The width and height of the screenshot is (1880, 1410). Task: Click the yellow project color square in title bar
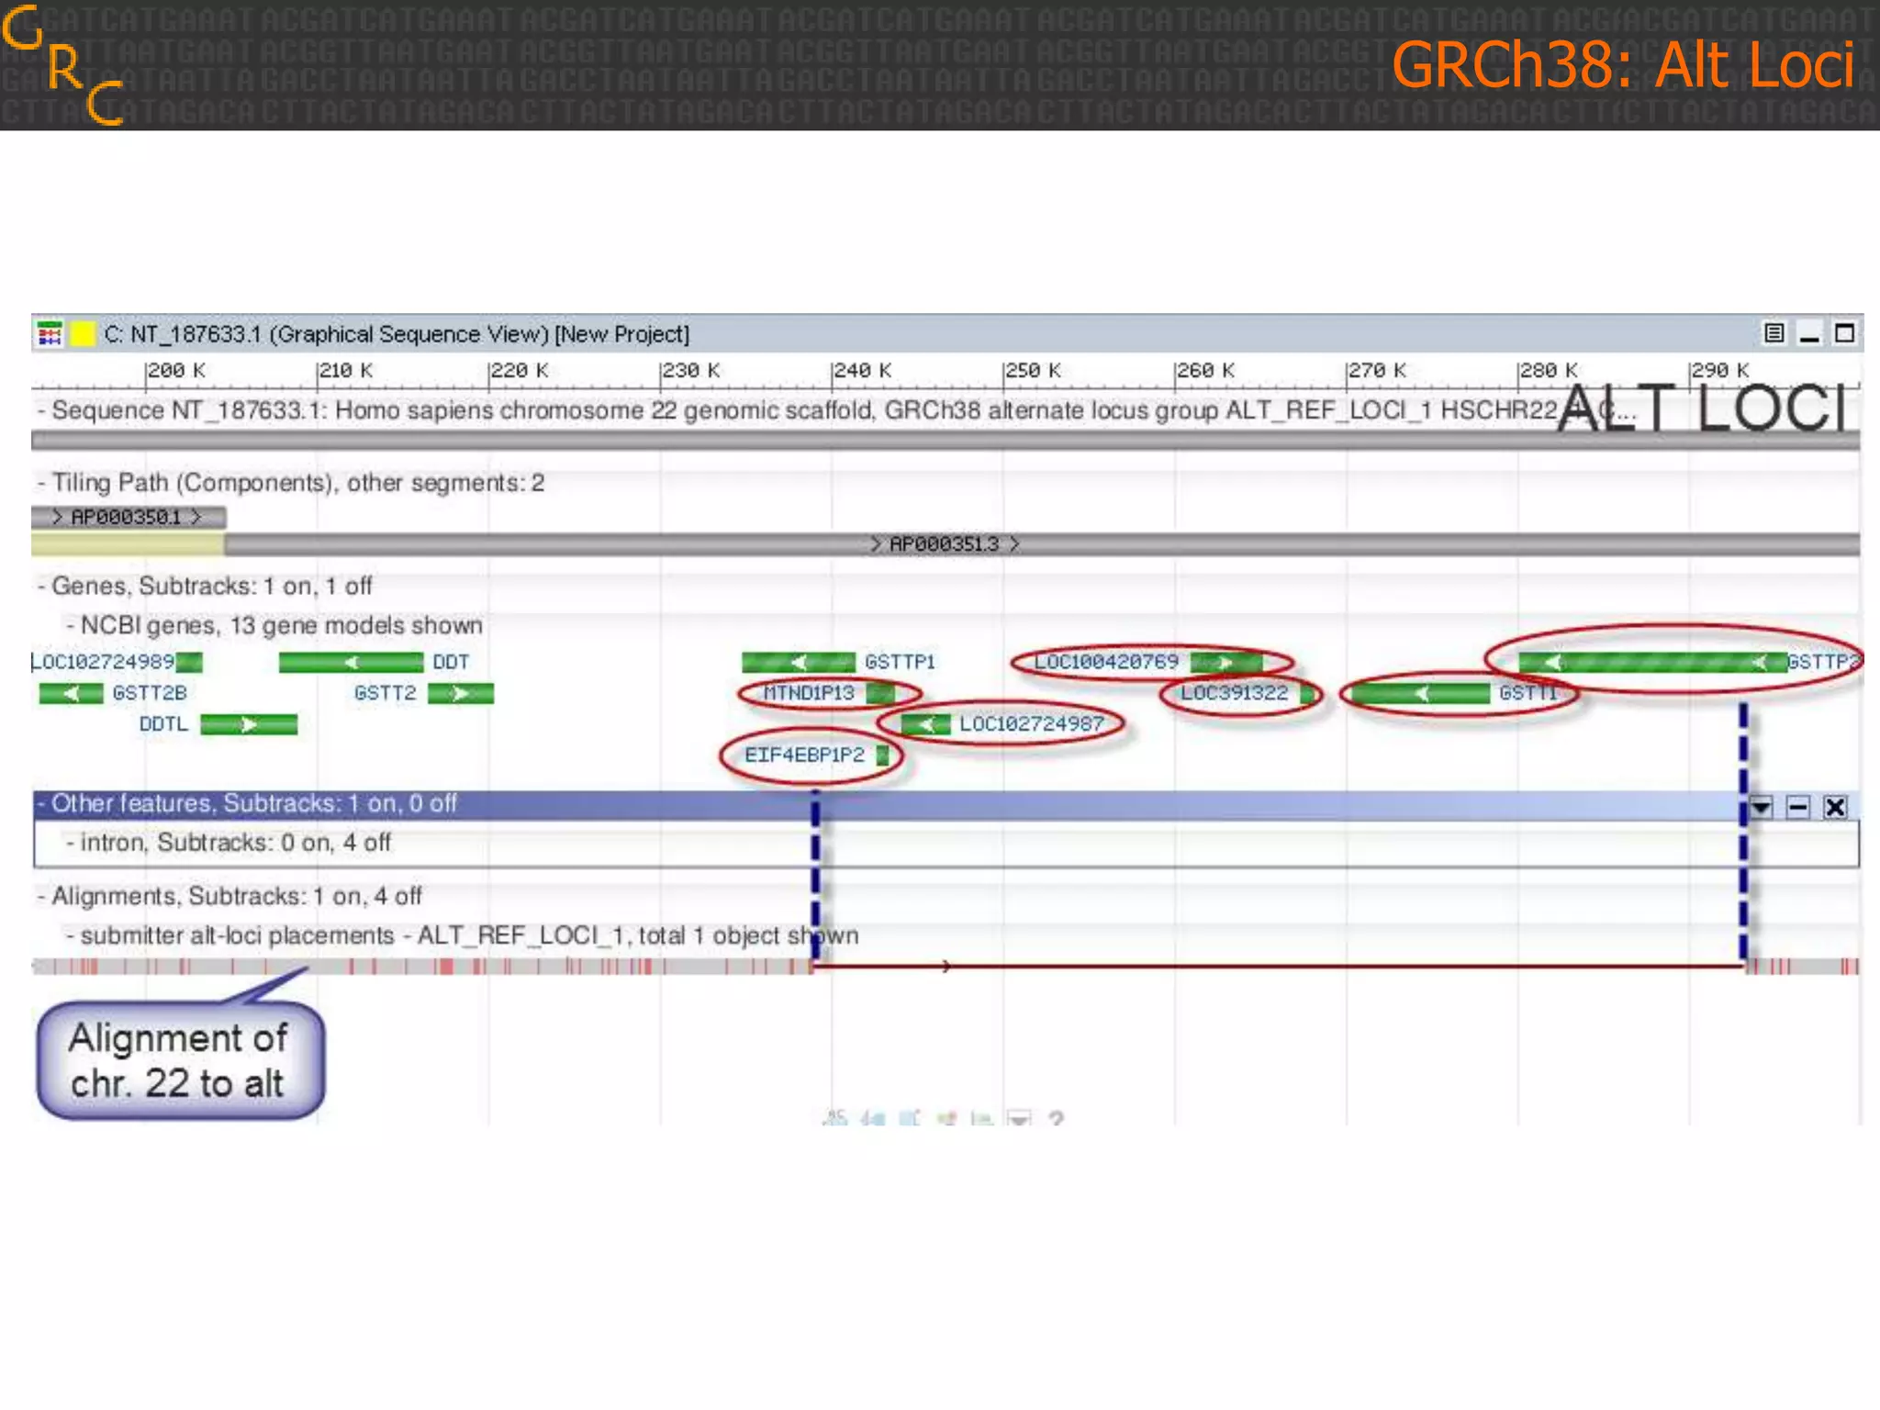point(83,333)
